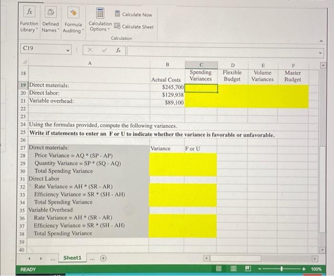Click 'Total Spending Variance' in row 30
Screen dimensions: 334x276
point(63,171)
